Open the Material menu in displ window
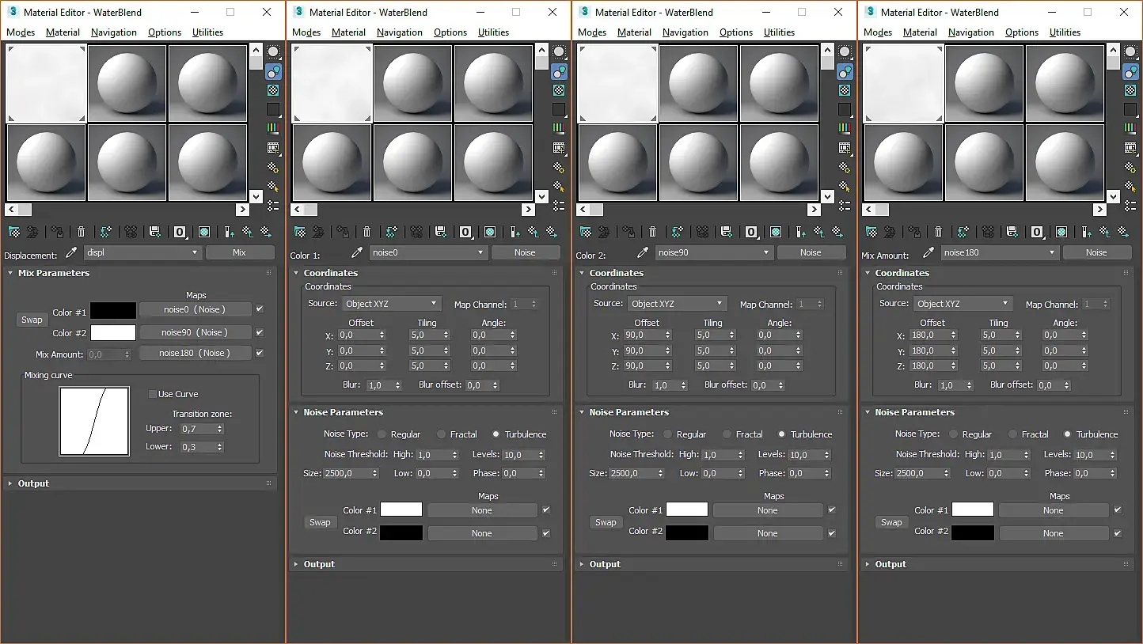The width and height of the screenshot is (1143, 644). [x=63, y=32]
